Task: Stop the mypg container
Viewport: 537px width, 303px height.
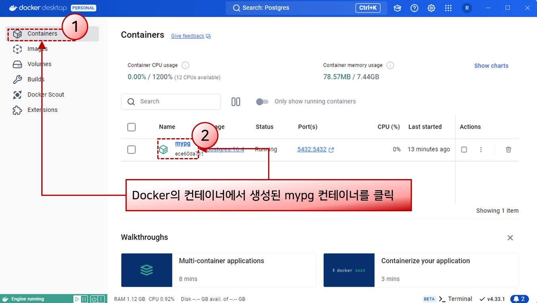Action: (x=464, y=150)
